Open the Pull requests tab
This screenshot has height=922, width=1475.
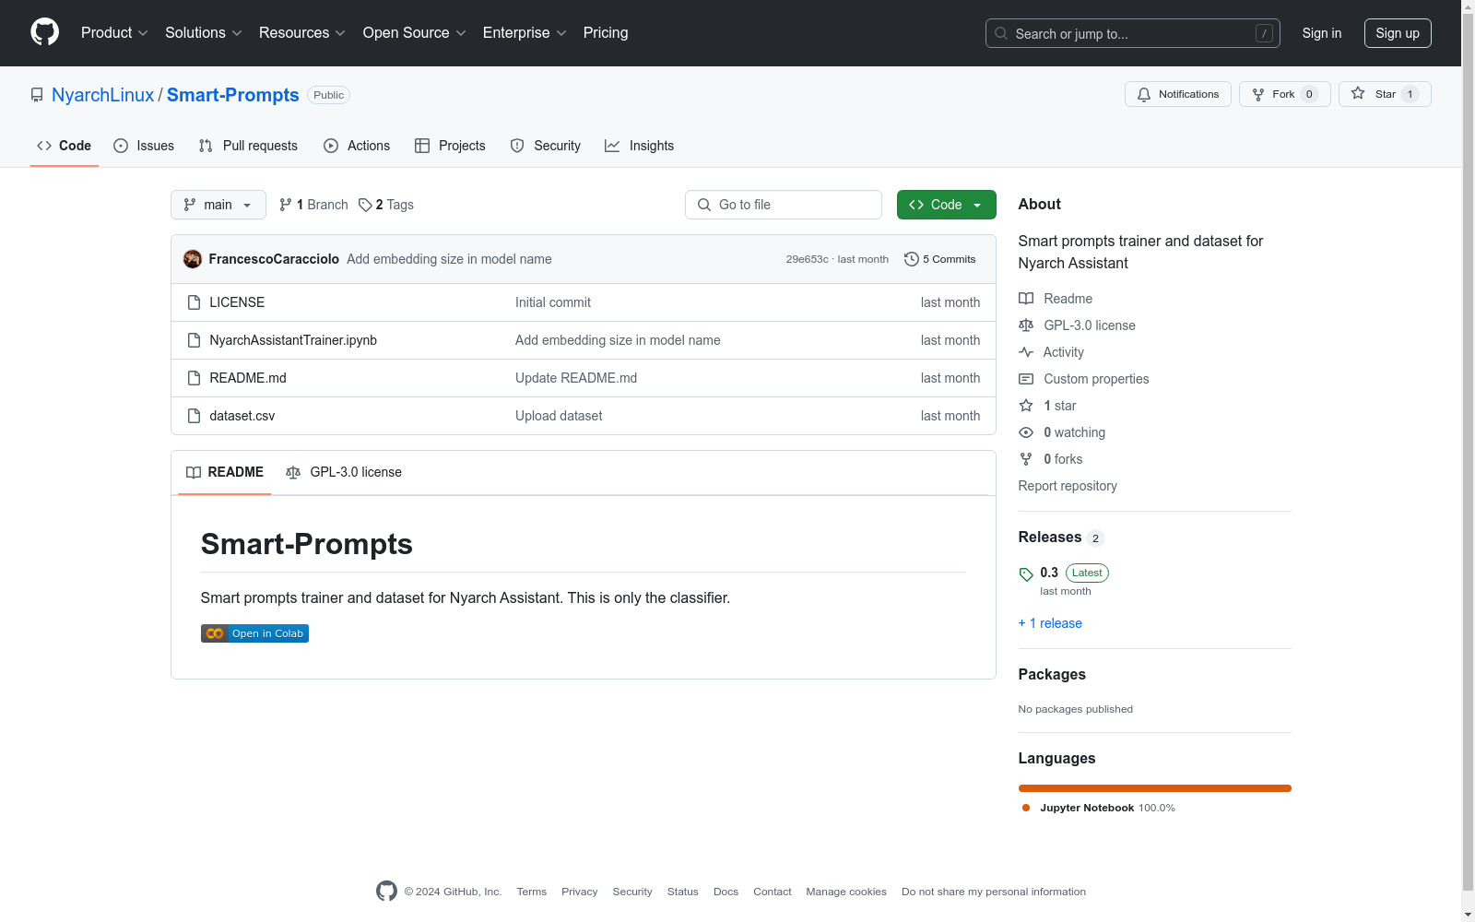248,146
